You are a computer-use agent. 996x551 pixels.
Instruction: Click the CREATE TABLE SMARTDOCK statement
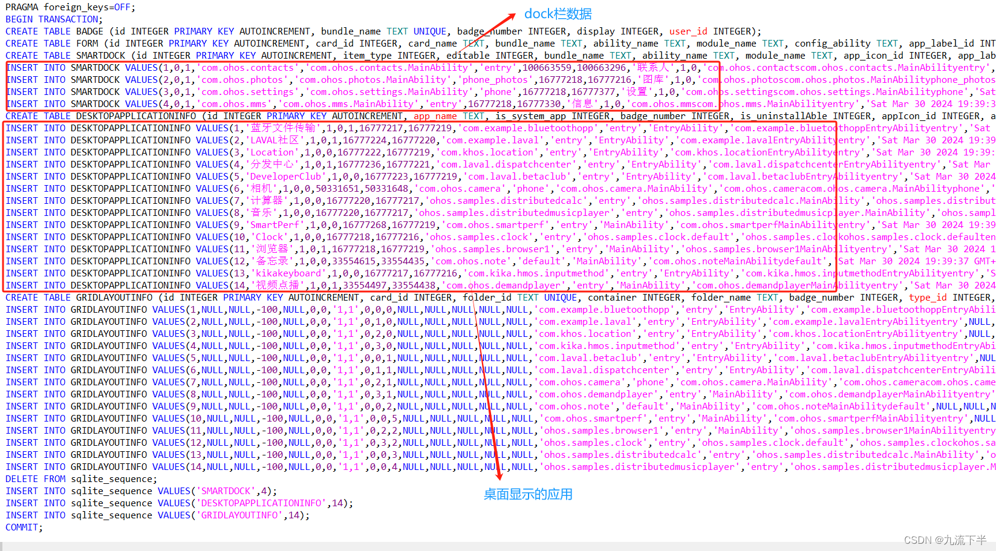pyautogui.click(x=501, y=56)
